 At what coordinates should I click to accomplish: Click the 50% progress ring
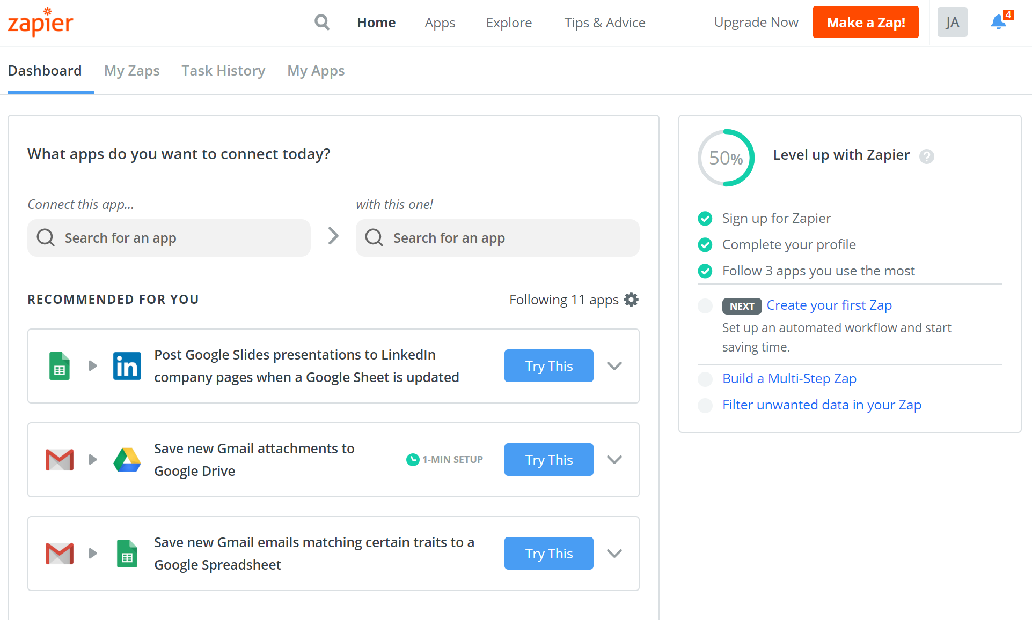pos(726,158)
